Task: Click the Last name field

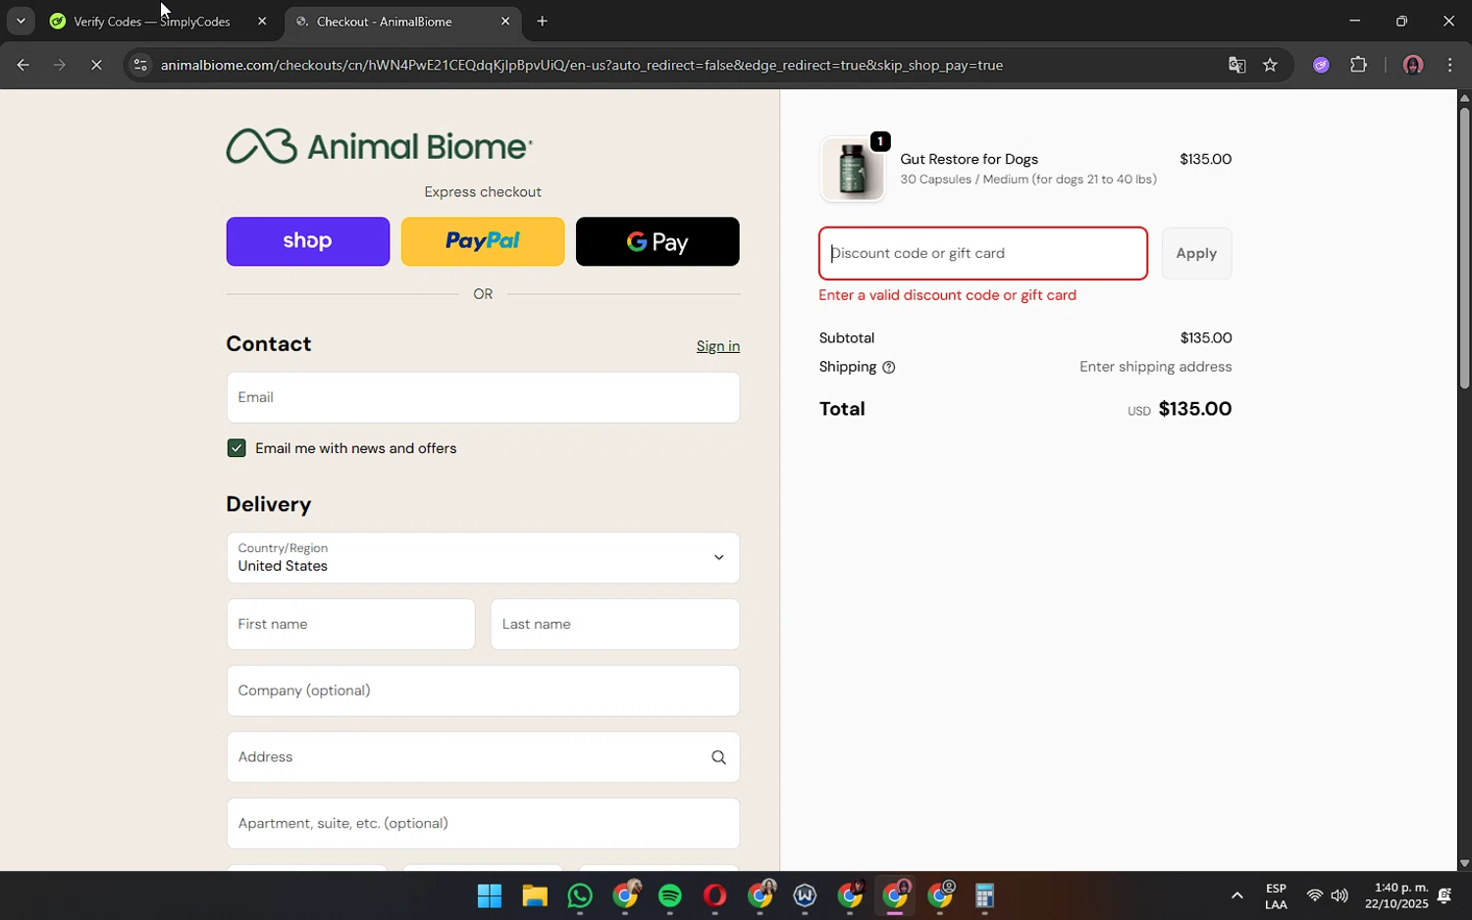Action: tap(615, 624)
